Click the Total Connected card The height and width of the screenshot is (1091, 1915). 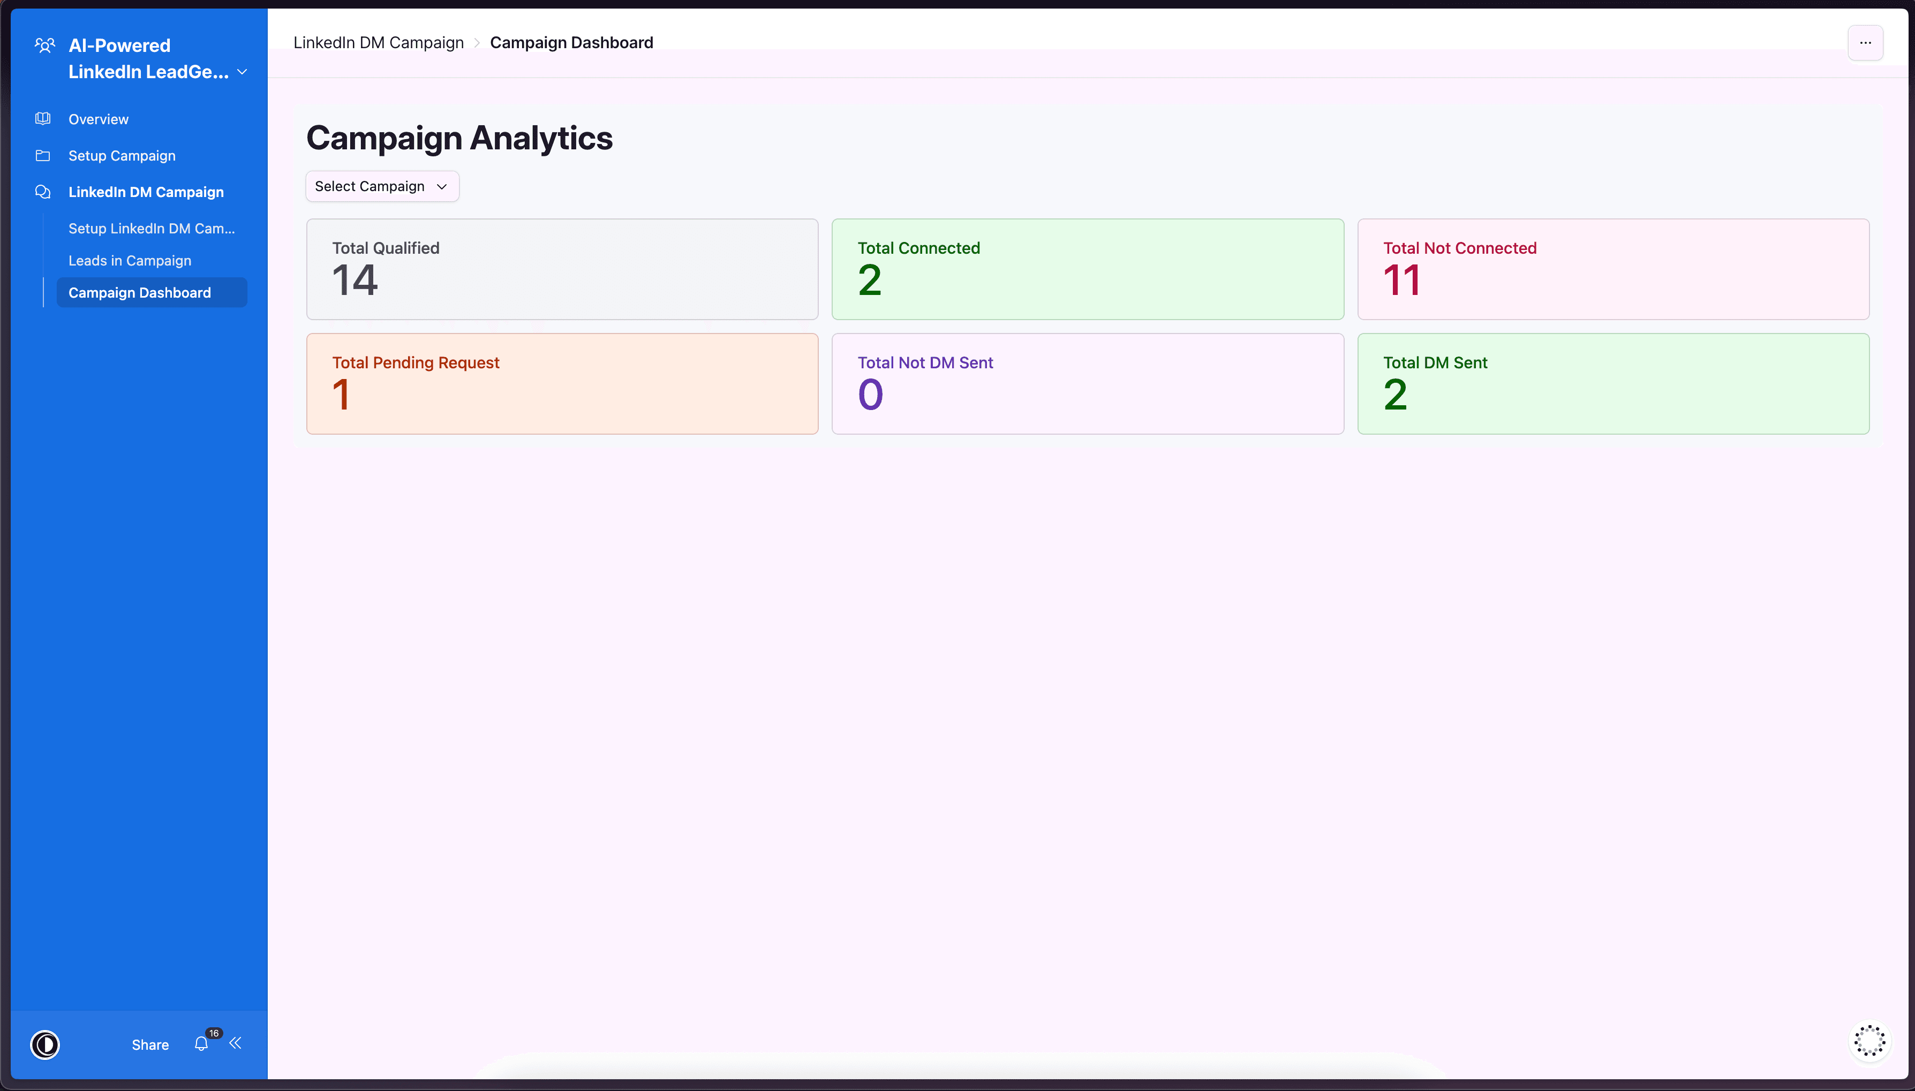(1088, 269)
